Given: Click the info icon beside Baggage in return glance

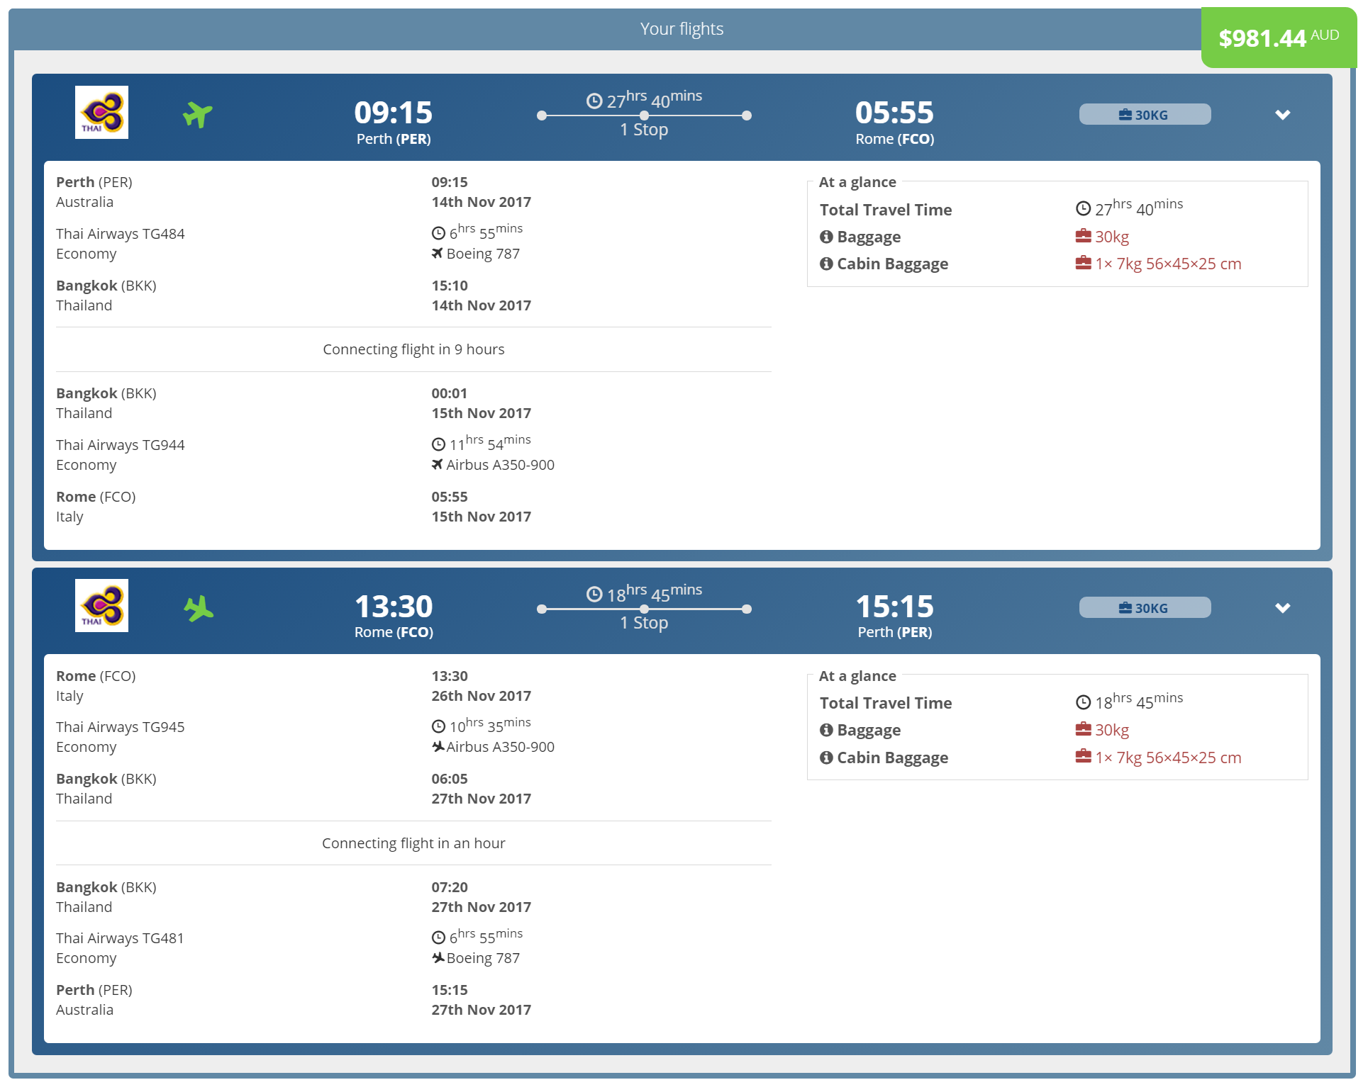Looking at the screenshot, I should click(x=826, y=730).
